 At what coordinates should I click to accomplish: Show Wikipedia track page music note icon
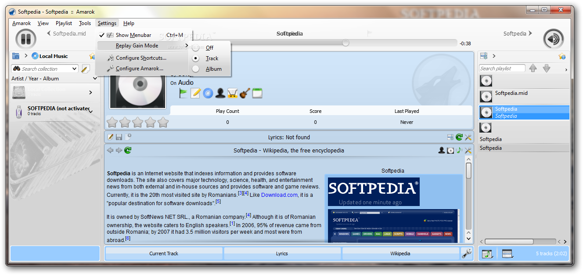459,150
